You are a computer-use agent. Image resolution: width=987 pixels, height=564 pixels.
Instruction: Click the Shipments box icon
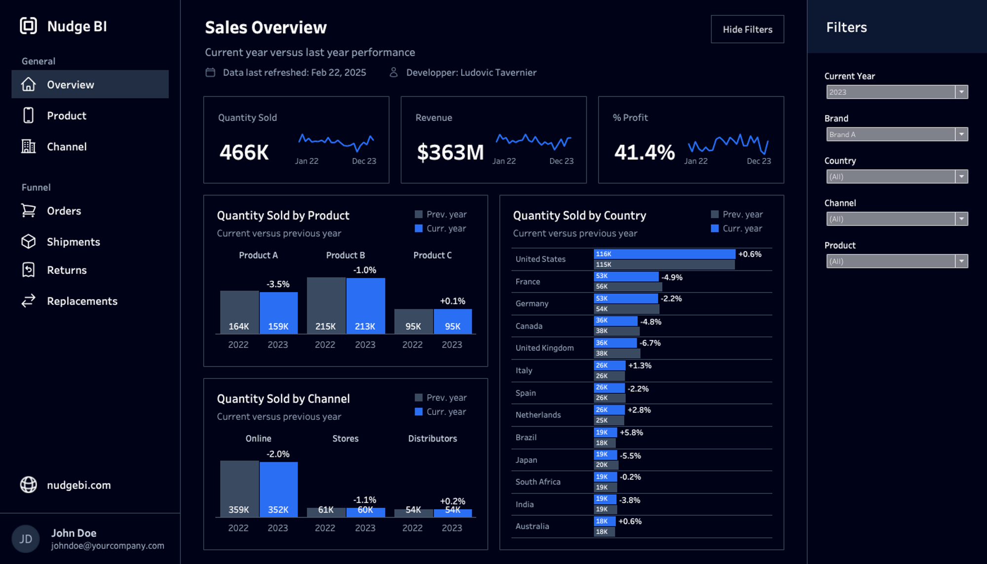click(x=29, y=241)
